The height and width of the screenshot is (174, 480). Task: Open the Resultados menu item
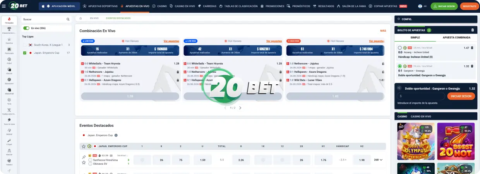[323, 6]
